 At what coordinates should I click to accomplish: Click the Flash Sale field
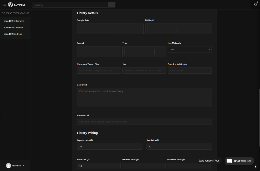point(99,166)
